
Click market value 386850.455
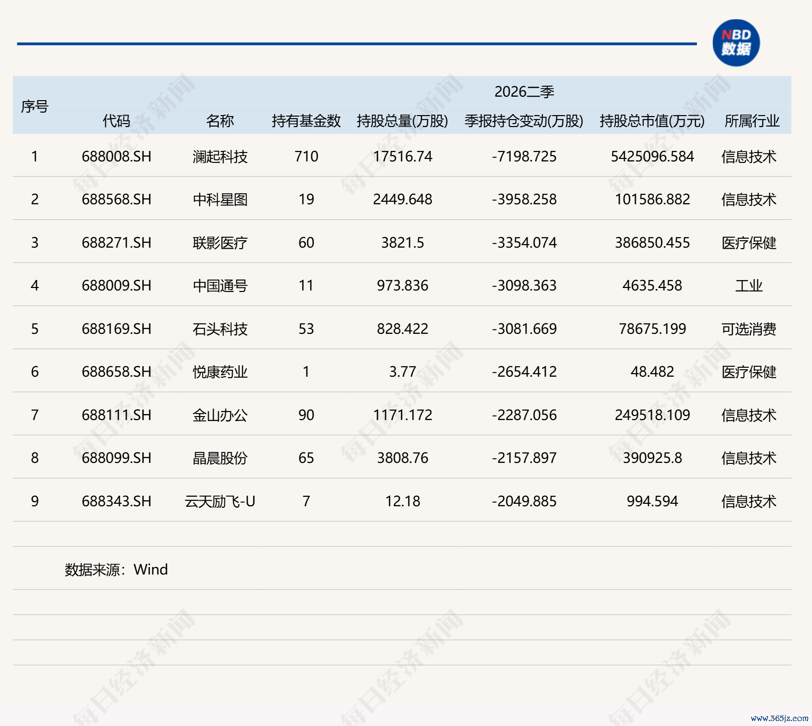652,243
